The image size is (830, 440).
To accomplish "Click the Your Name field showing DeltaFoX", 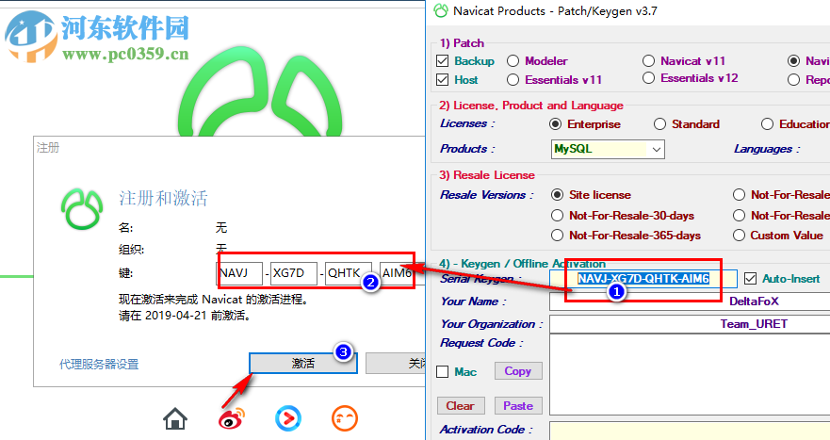I will point(690,301).
